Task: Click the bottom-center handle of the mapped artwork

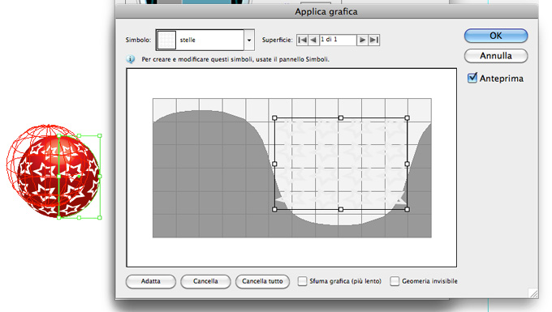Action: [x=341, y=209]
